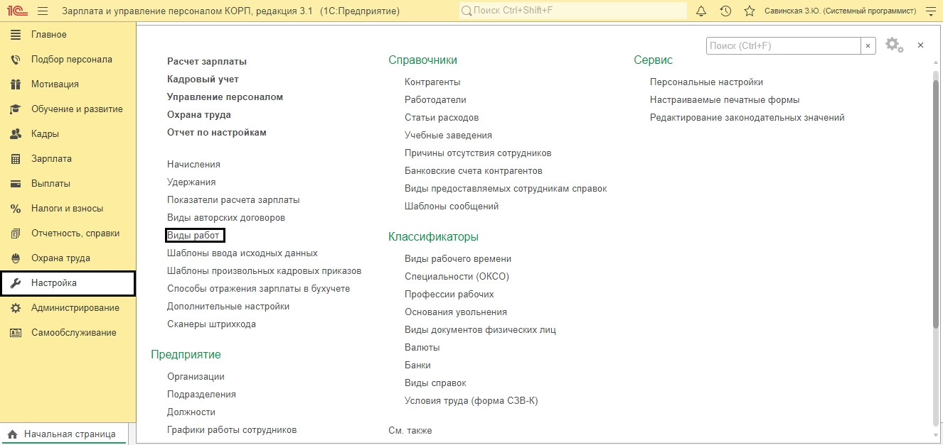Open Виды работ
This screenshot has height=445, width=943.
coord(193,236)
